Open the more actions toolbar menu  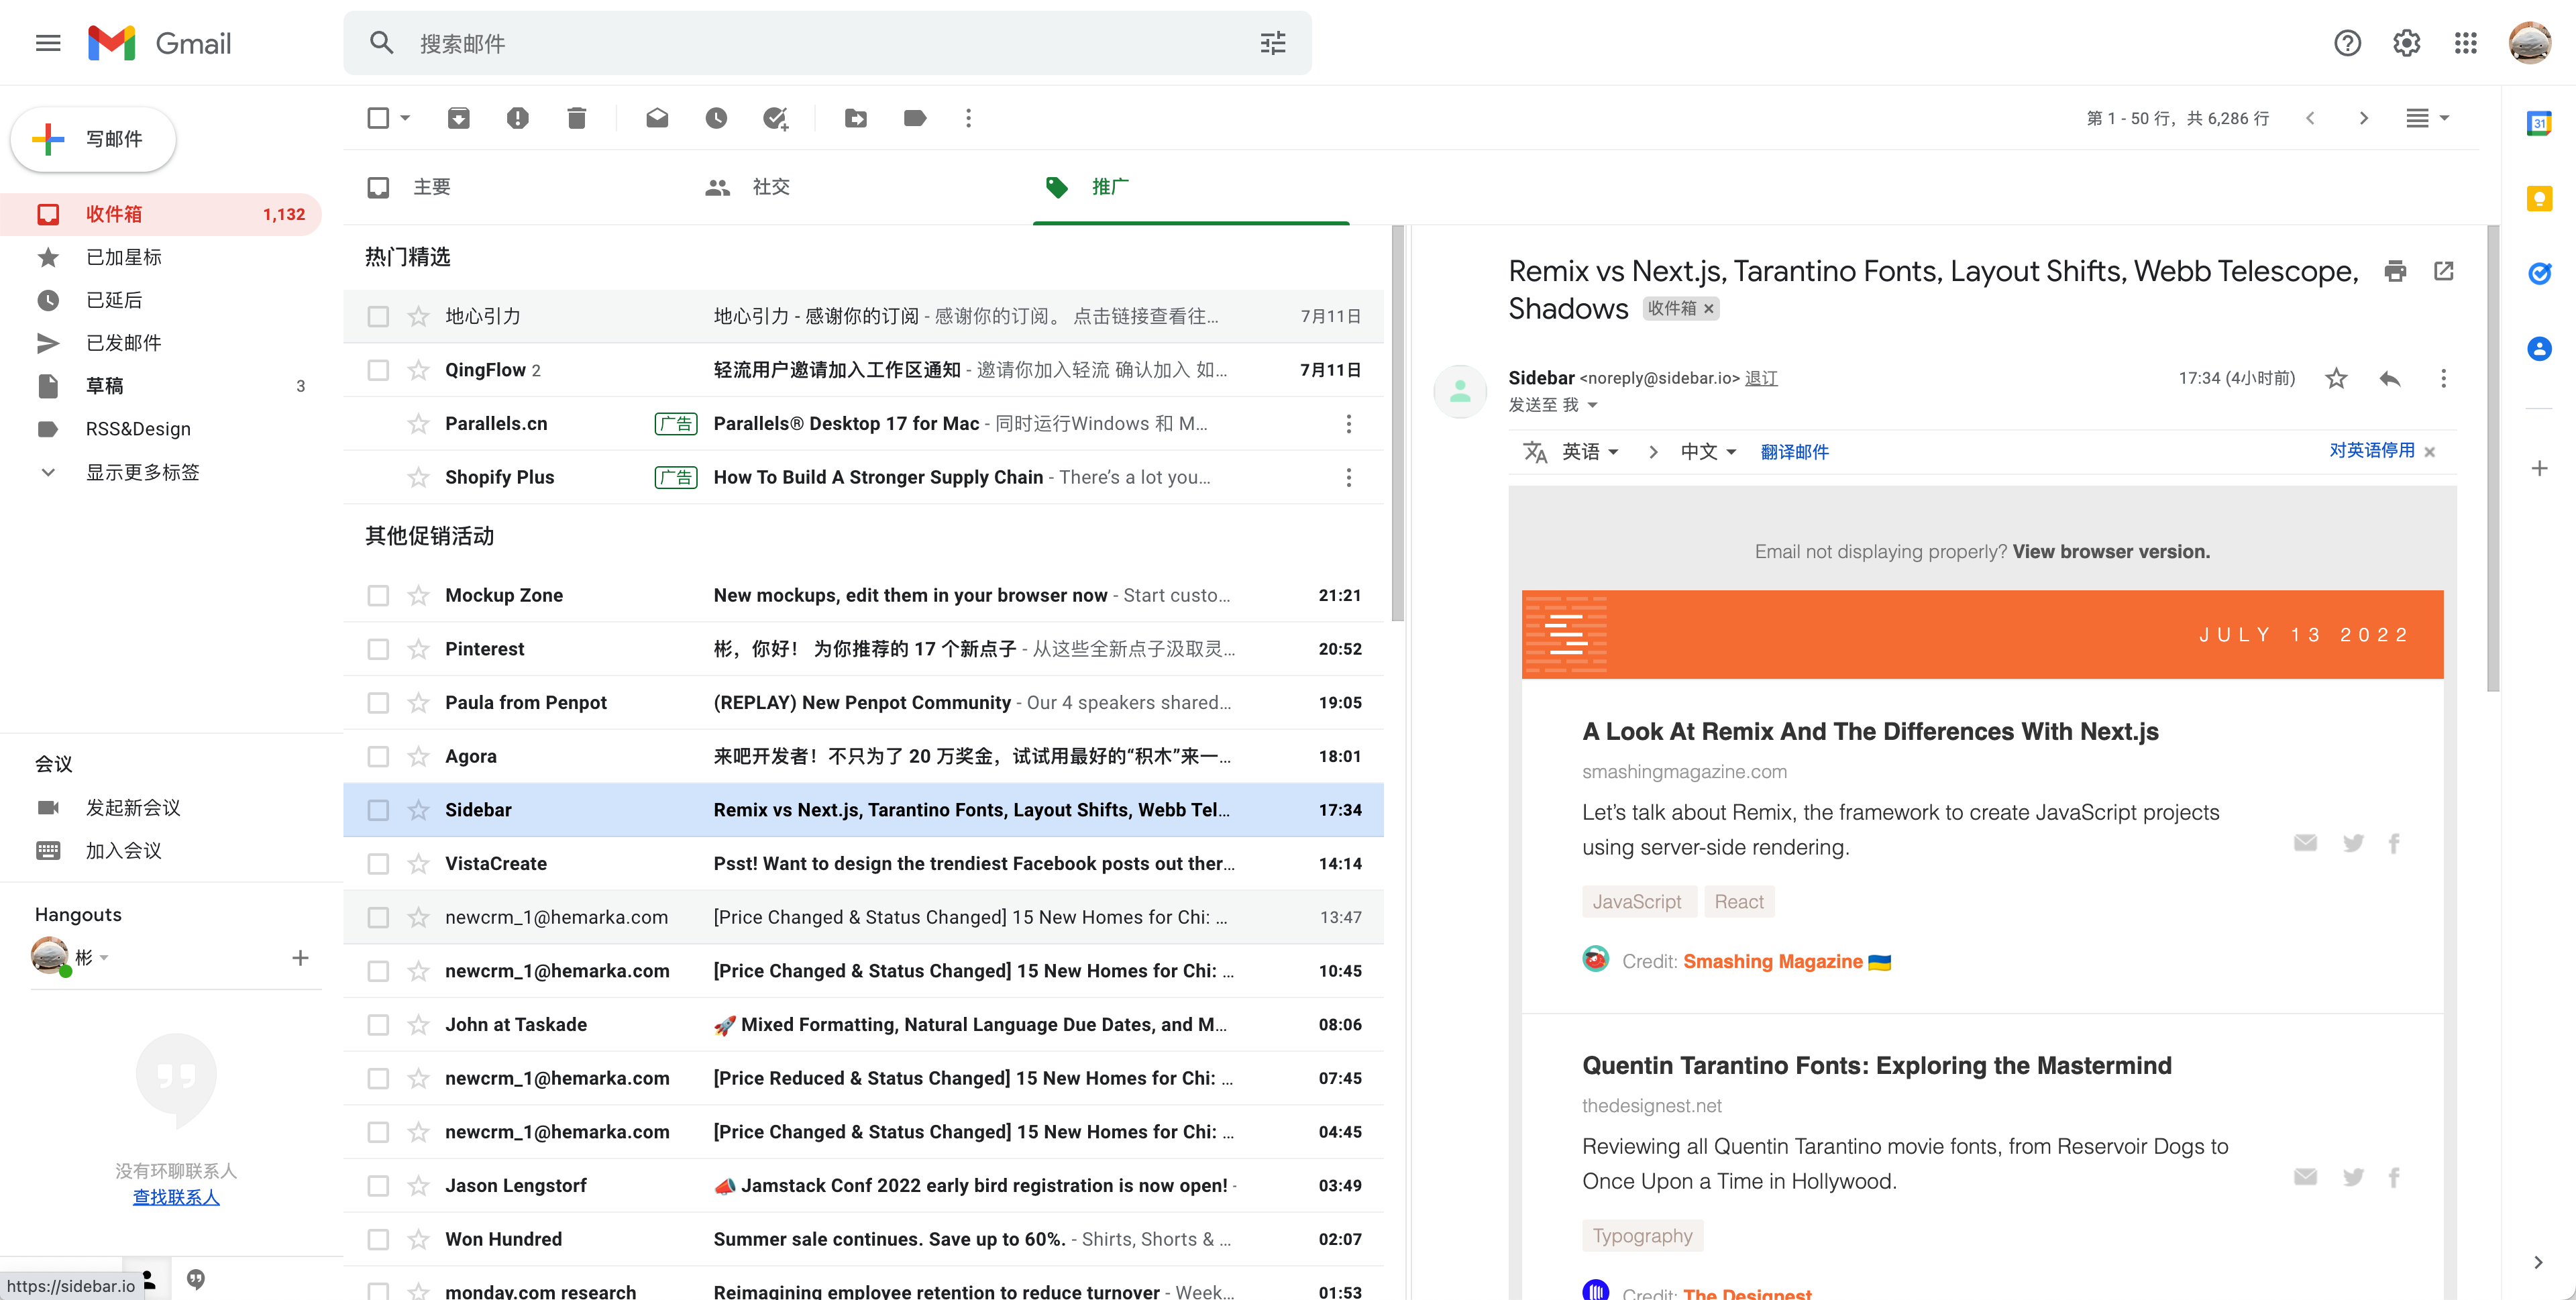[968, 118]
